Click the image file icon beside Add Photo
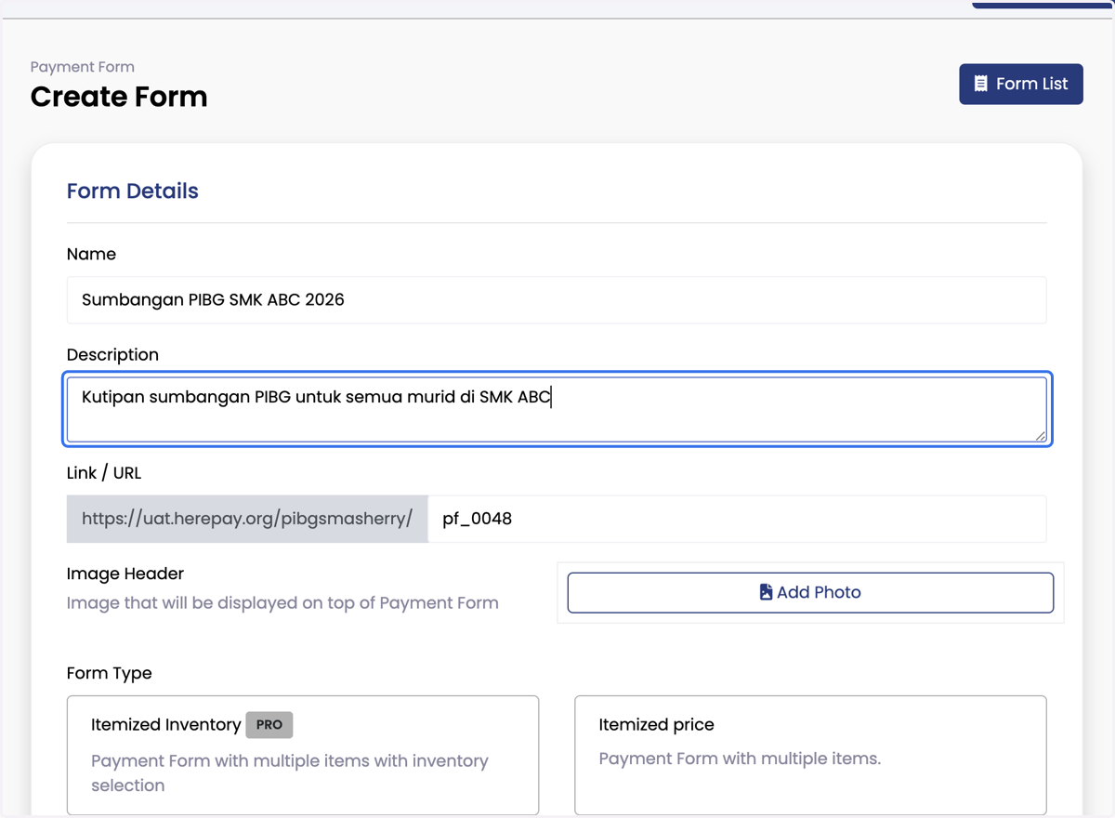 766,592
